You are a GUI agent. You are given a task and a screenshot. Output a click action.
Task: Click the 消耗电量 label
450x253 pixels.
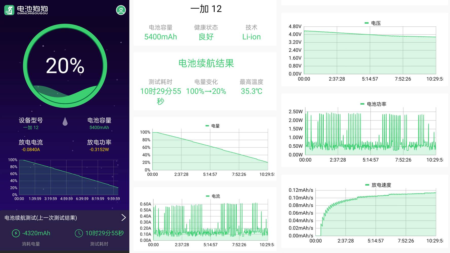(31, 244)
